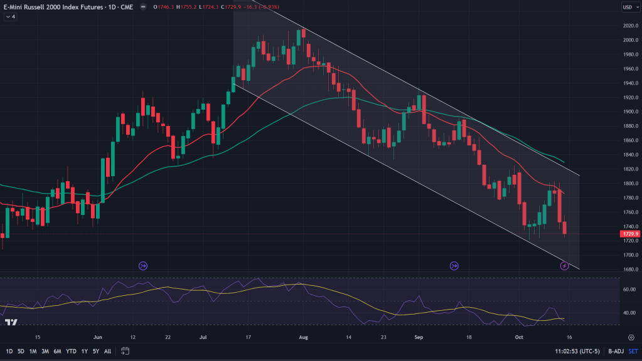Click the purple lightning event marker
642x361 pixels.
coord(564,266)
